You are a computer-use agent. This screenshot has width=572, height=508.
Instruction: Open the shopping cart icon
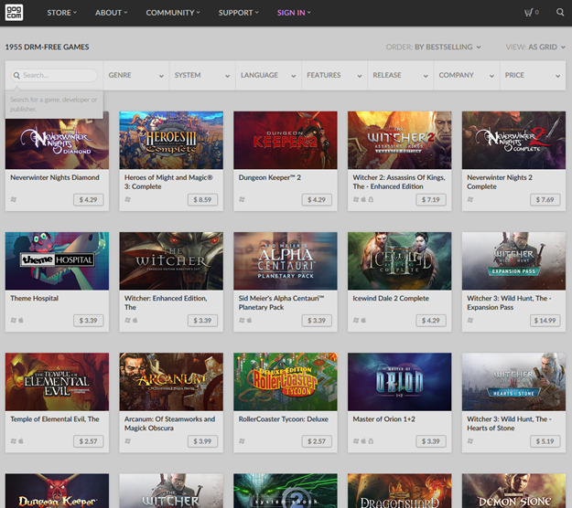coord(530,13)
